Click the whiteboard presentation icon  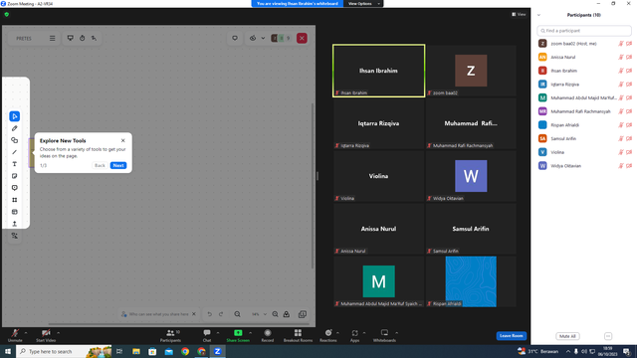pos(71,38)
